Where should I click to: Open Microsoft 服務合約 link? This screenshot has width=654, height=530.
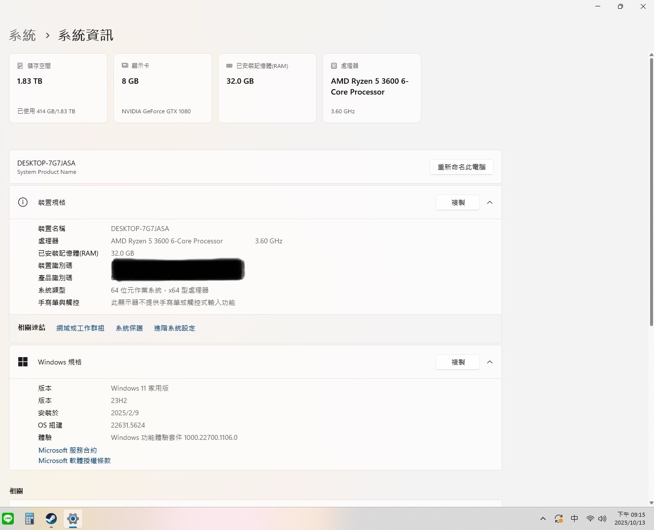[68, 450]
